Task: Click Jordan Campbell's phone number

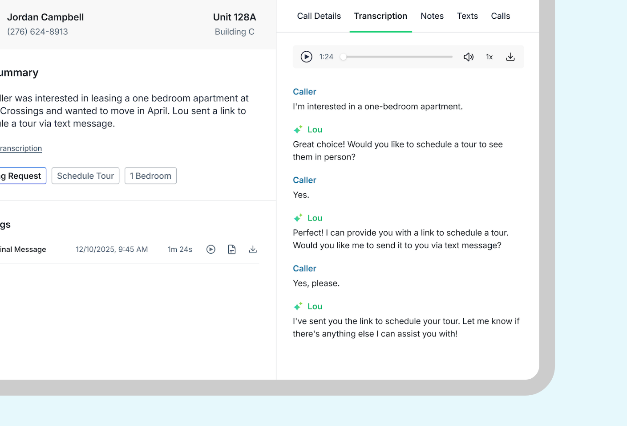Action: [x=37, y=32]
